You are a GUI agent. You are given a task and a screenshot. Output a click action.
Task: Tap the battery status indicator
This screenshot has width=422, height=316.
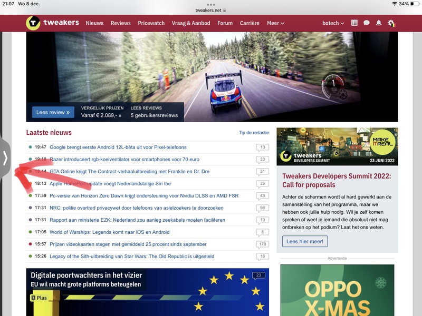[x=415, y=4]
